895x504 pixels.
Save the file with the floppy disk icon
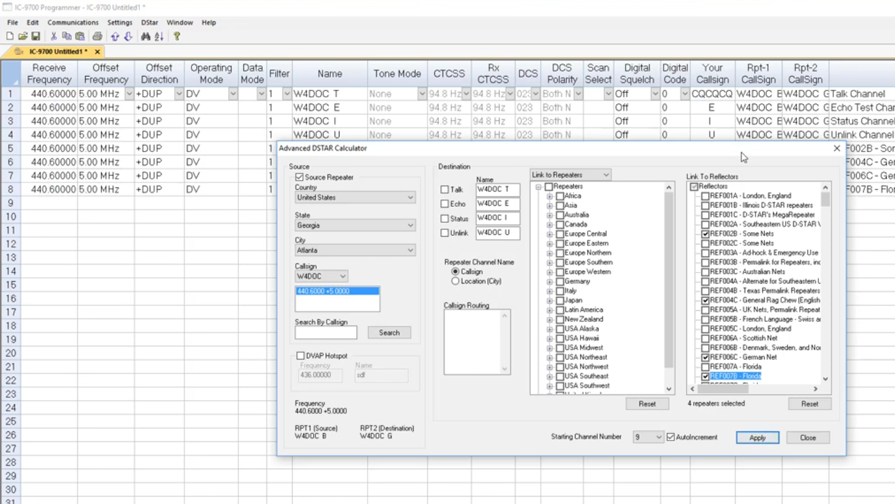[x=35, y=36]
